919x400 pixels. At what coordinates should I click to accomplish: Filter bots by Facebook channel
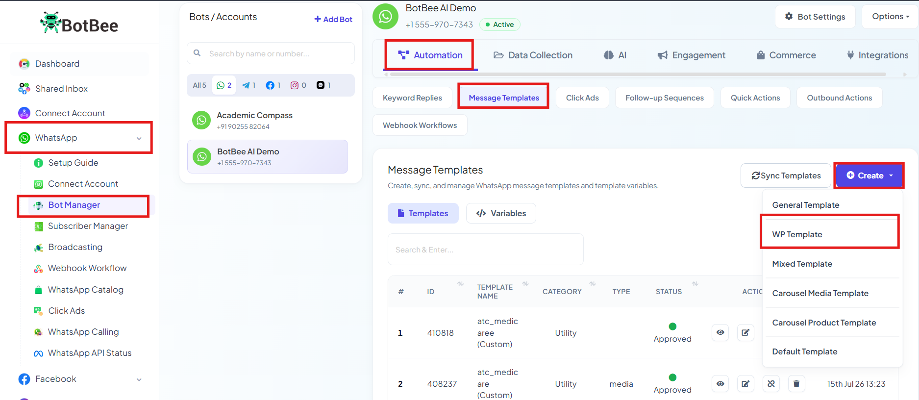[273, 85]
